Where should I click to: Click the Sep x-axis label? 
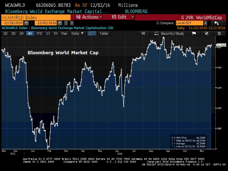(168, 151)
